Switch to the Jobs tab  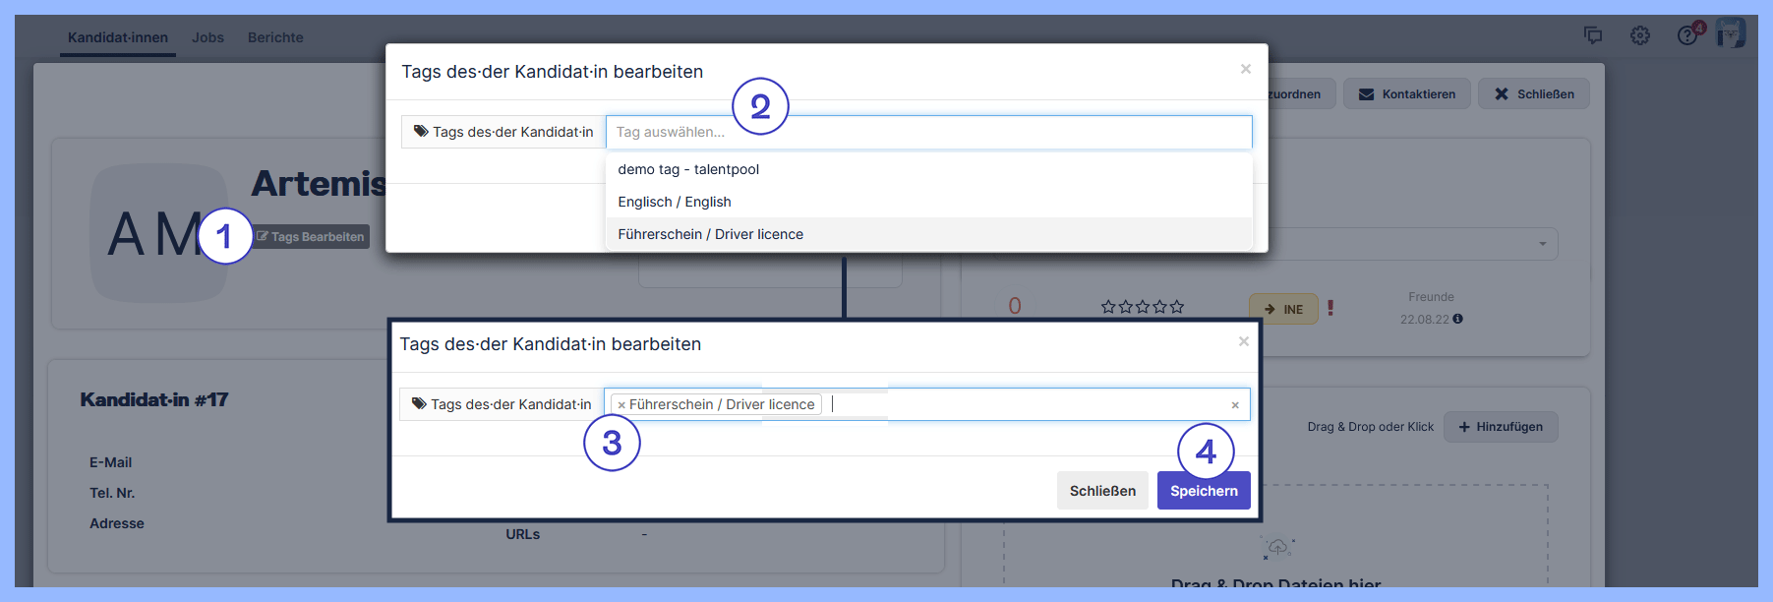pos(207,37)
